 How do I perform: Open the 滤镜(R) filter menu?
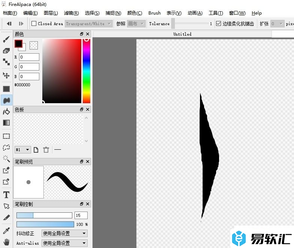click(72, 13)
